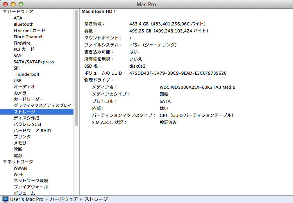293x203 pixels.
Task: Select ボリューム in the sidebar
Action: coord(24,193)
